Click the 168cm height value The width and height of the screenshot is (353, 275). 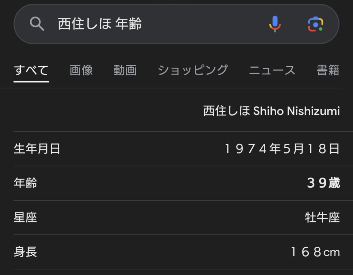coord(315,252)
